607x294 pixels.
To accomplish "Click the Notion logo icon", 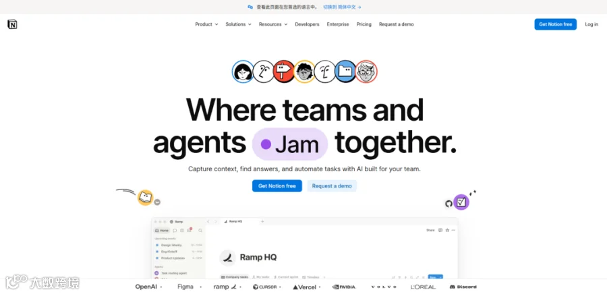I will 12,24.
